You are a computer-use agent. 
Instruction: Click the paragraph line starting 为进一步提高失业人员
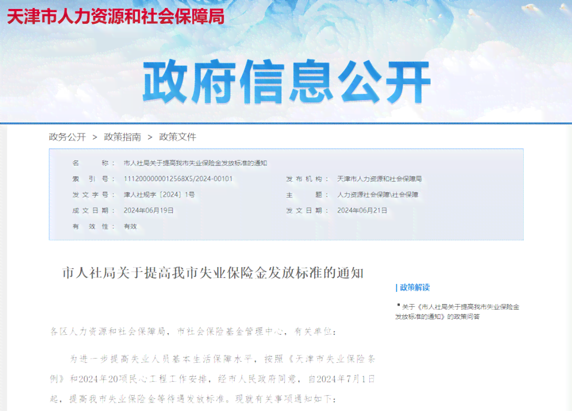pyautogui.click(x=222, y=359)
